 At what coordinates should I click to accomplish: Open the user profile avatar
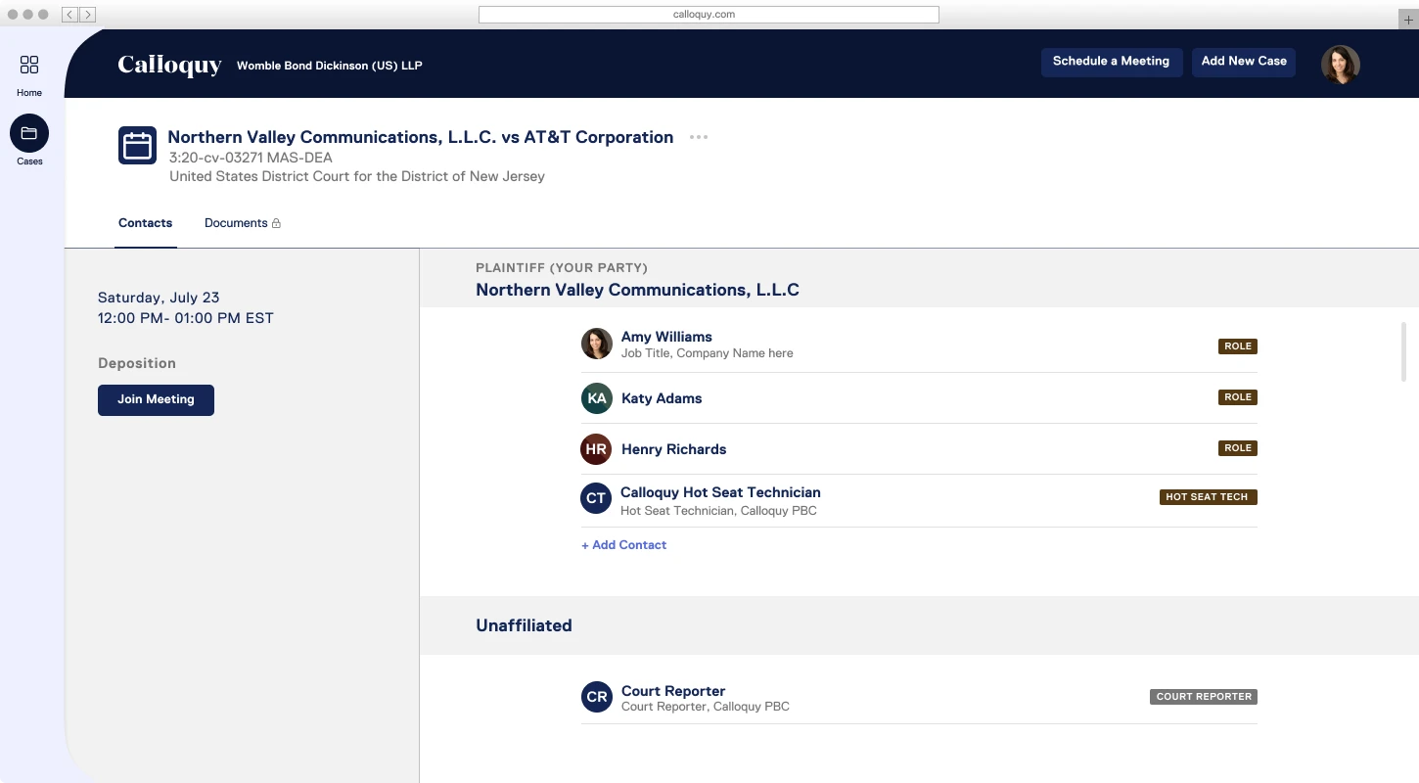(x=1340, y=65)
